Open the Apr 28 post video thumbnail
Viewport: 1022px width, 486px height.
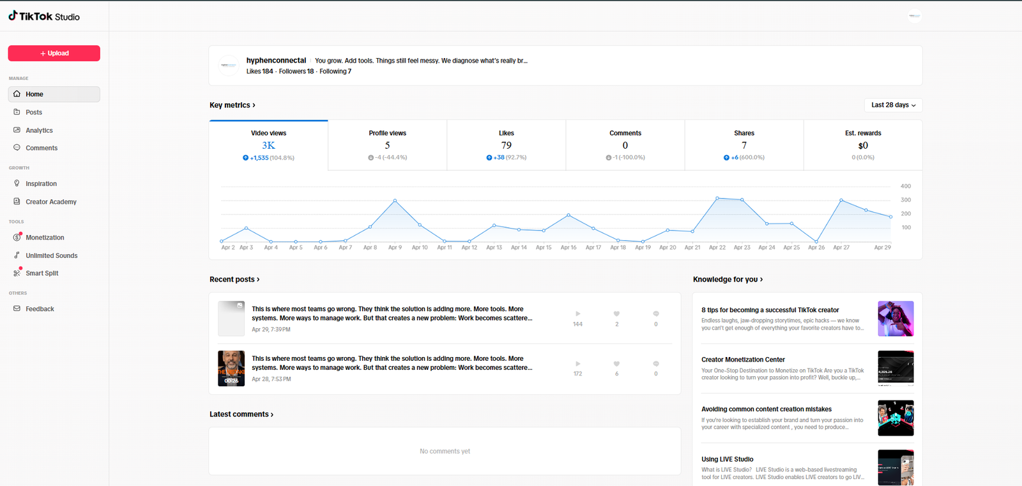(231, 368)
